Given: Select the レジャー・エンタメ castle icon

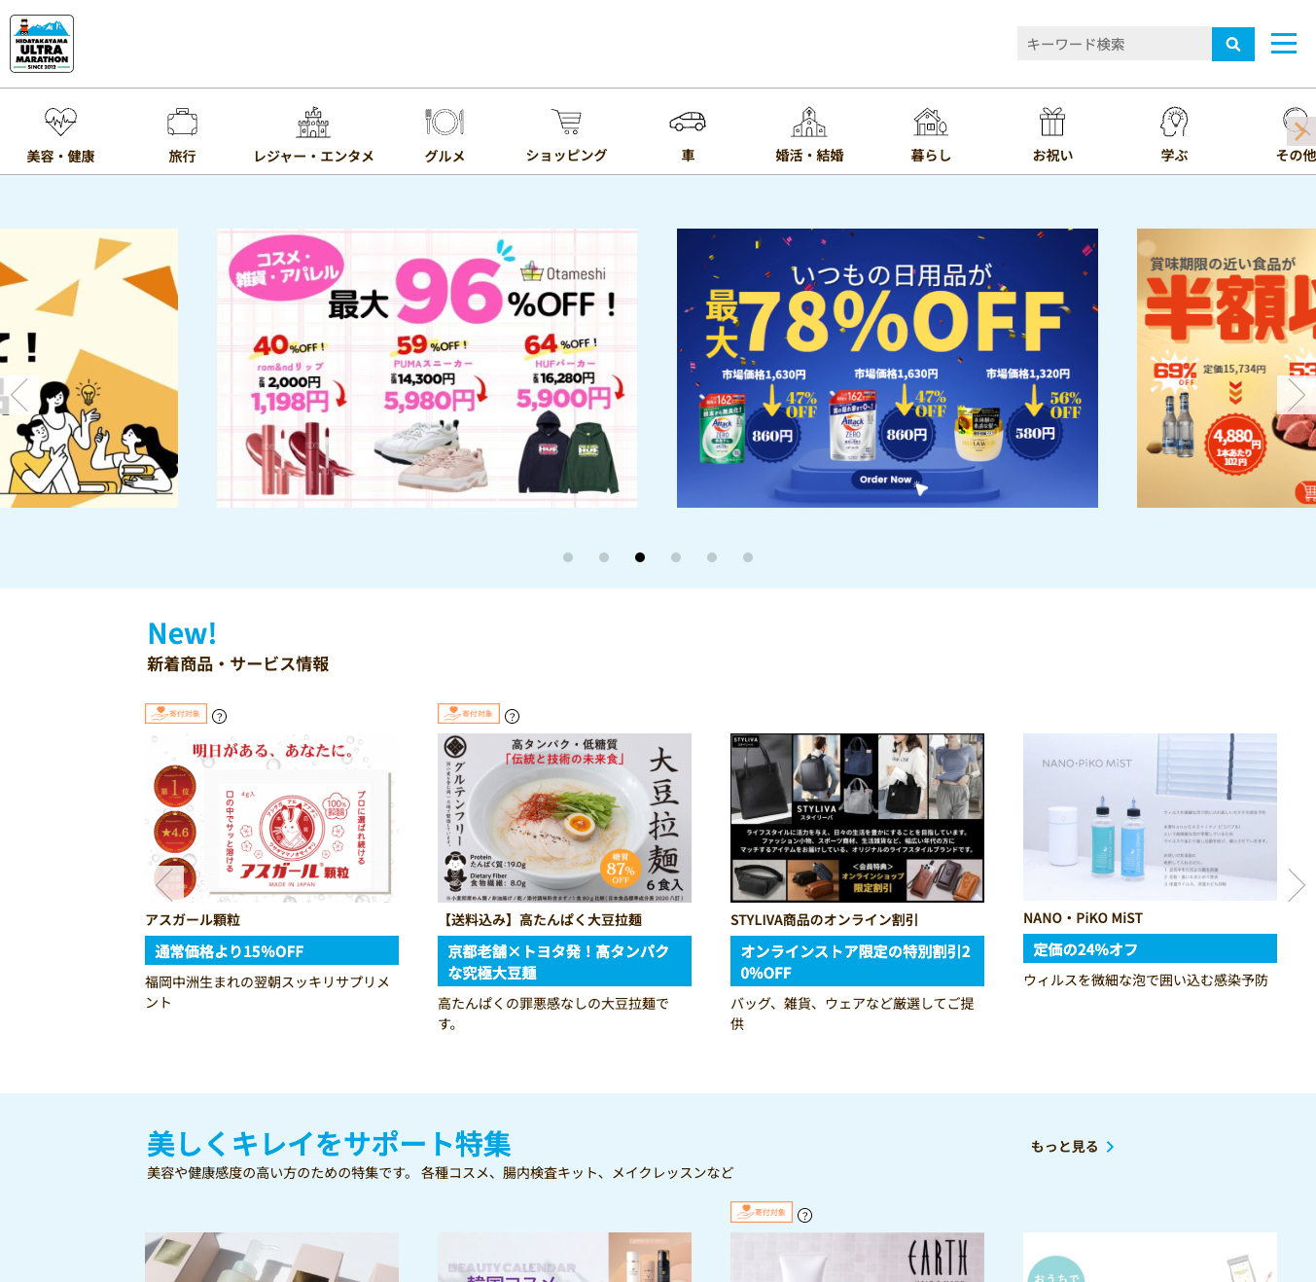Looking at the screenshot, I should click(x=313, y=122).
